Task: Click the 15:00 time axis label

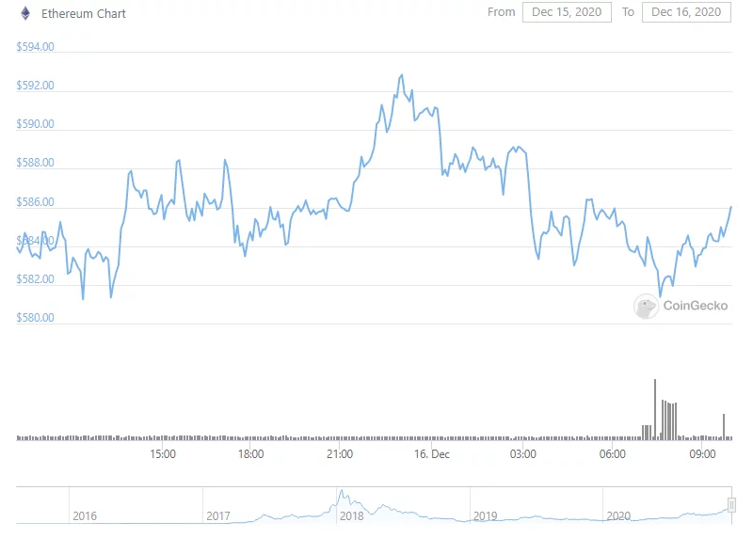Action: pos(163,454)
